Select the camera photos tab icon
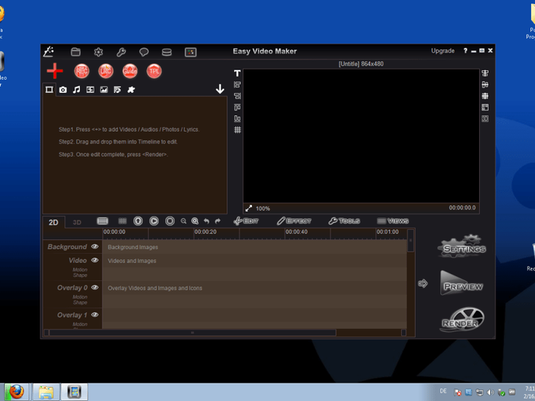 tap(63, 90)
